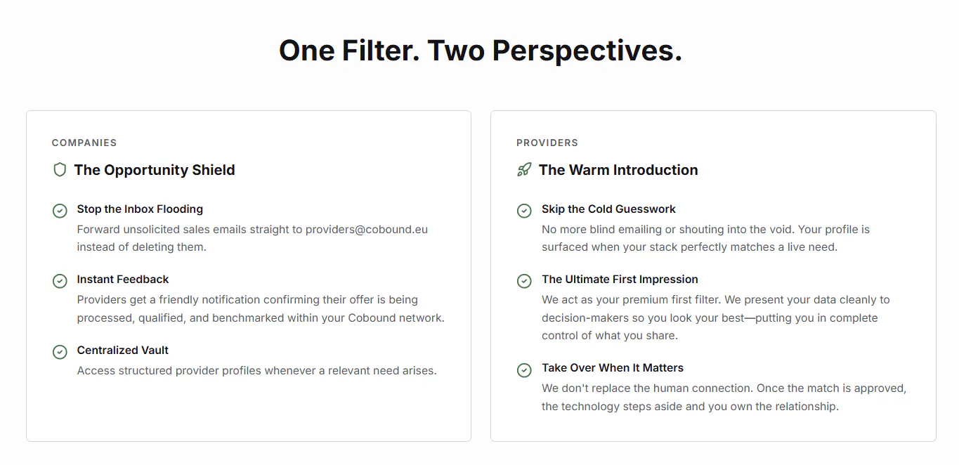
Task: Click check icon next to Centralized Vault
Action: (x=60, y=352)
